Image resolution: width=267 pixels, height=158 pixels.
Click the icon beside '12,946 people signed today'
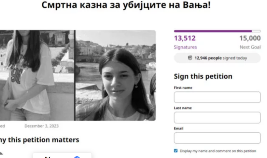pos(190,58)
